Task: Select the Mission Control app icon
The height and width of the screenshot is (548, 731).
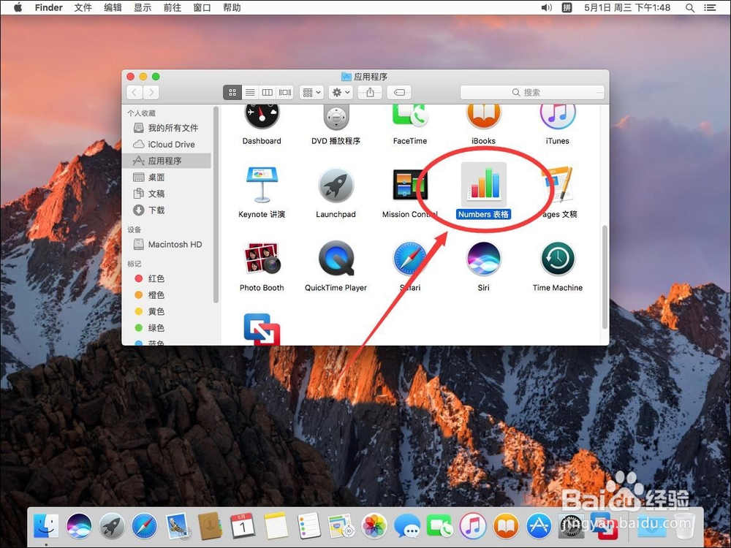Action: click(x=410, y=186)
